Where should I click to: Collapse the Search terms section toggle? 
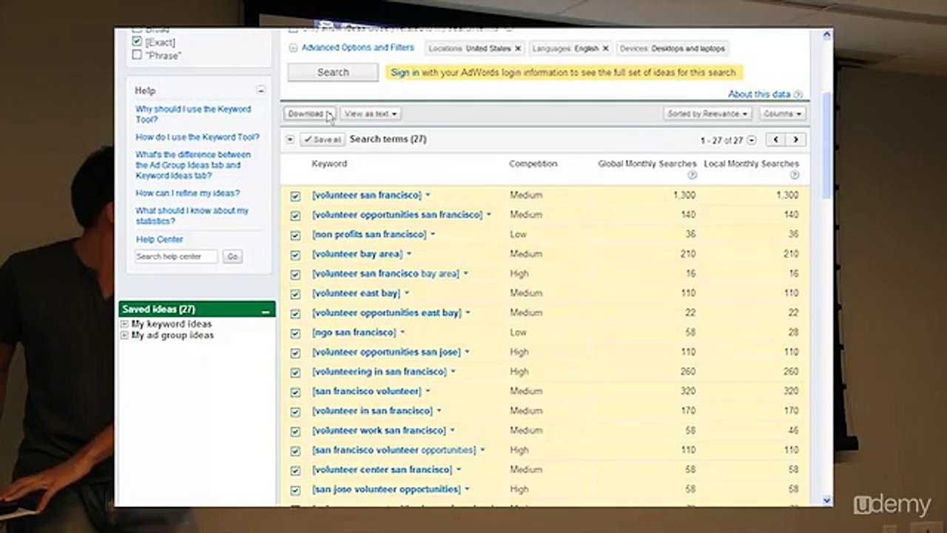(x=290, y=139)
